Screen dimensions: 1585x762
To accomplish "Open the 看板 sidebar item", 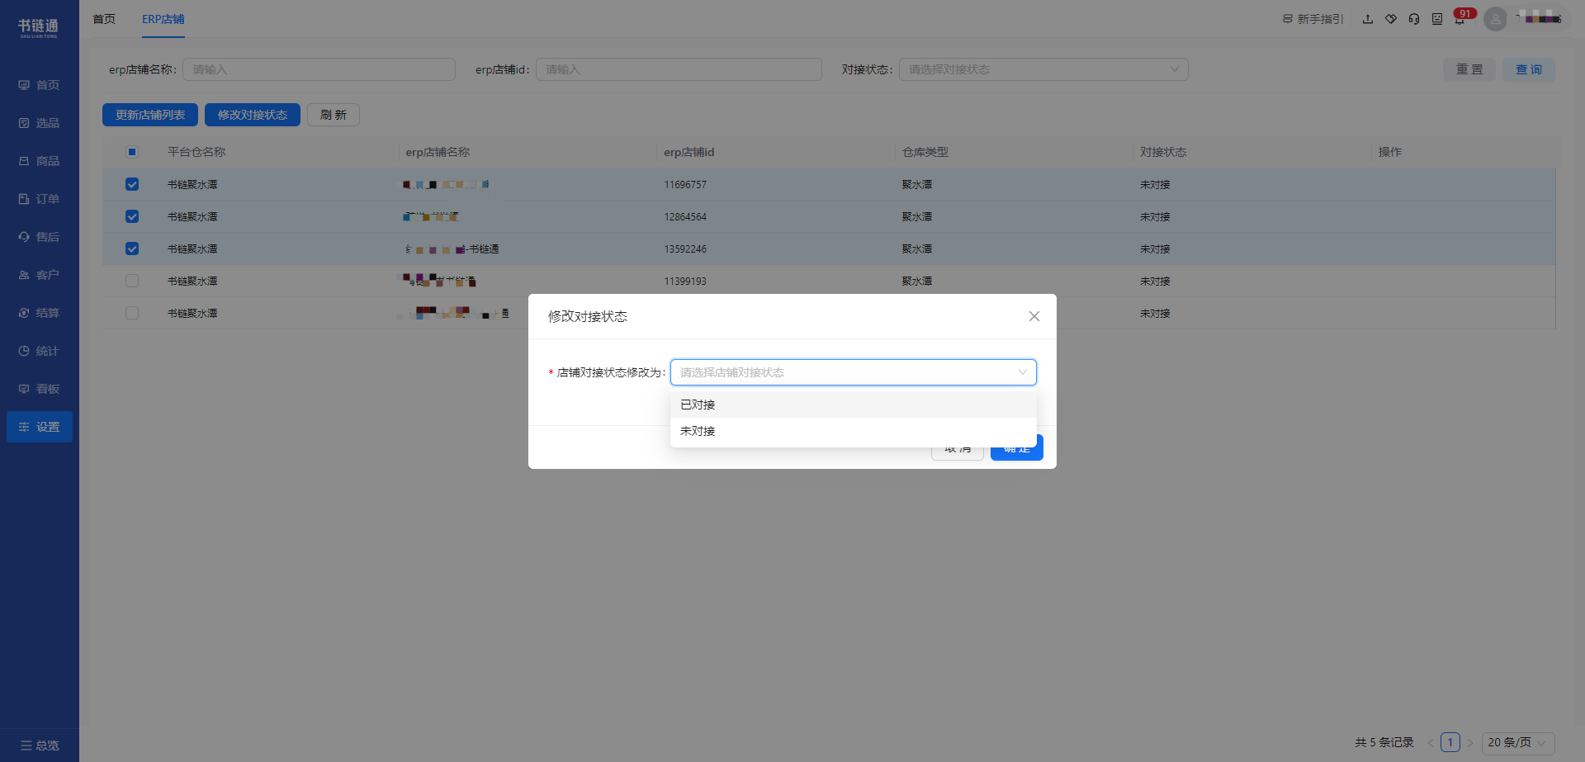I will [x=40, y=389].
